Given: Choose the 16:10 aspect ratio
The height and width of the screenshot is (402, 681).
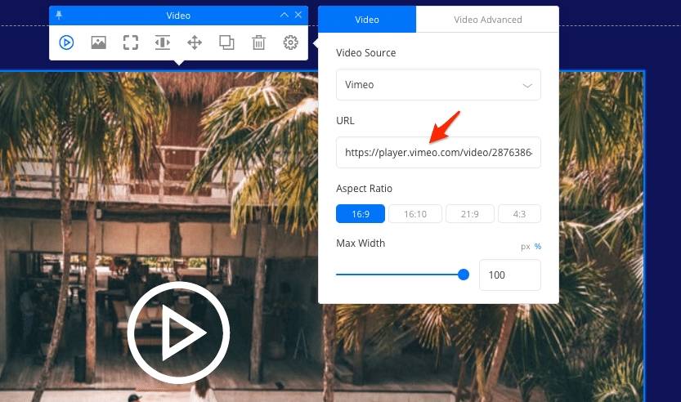Looking at the screenshot, I should 414,214.
